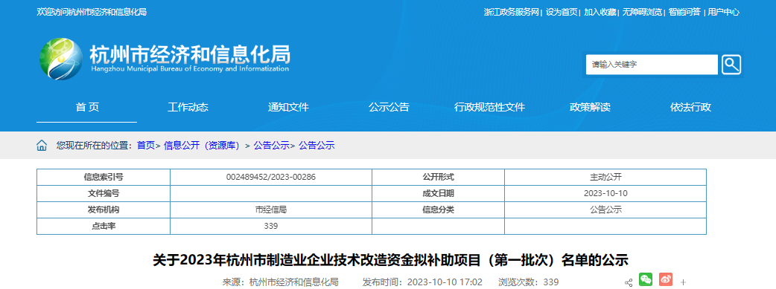Click the 信息分类 label cell
Screen dimensions: 776x289
(438, 210)
